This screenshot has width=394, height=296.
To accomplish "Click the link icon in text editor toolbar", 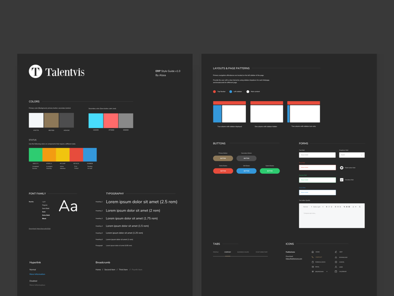I will [344, 207].
